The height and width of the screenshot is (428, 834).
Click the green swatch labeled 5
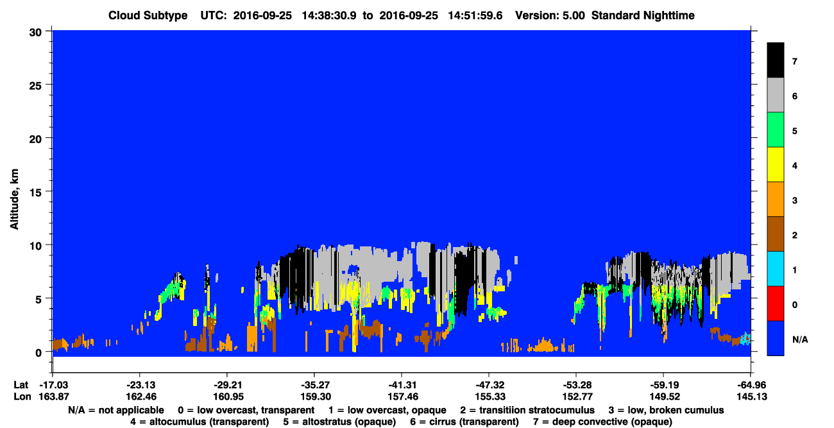point(776,130)
